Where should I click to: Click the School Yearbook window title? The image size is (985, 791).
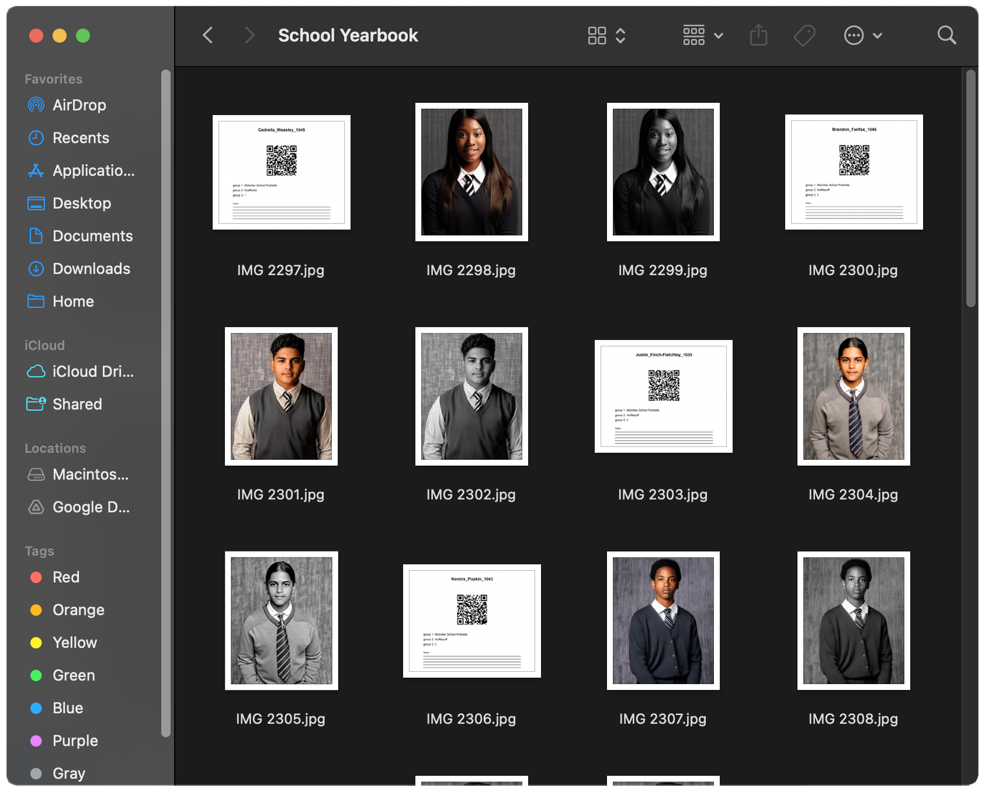tap(348, 36)
